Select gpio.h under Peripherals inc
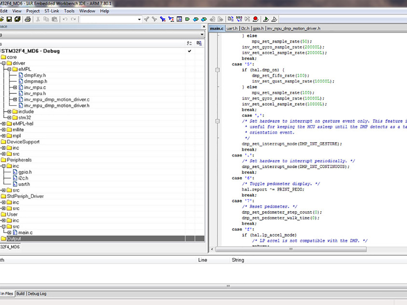This screenshot has height=305, width=407. click(25, 172)
